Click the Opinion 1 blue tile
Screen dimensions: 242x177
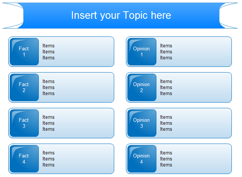pyautogui.click(x=142, y=51)
